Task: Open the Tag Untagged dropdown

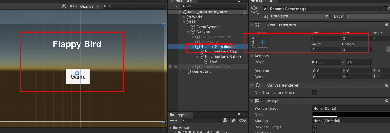Action: (x=300, y=16)
